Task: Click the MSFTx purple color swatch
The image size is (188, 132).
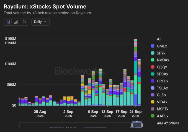Action: click(x=153, y=109)
